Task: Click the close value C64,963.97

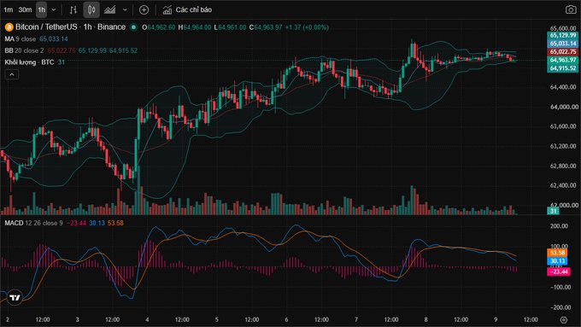Action: (266, 27)
